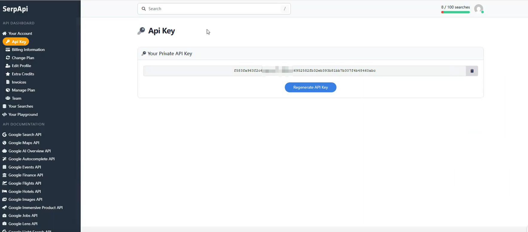Click the Api Key page heading
528x232 pixels.
(x=161, y=31)
